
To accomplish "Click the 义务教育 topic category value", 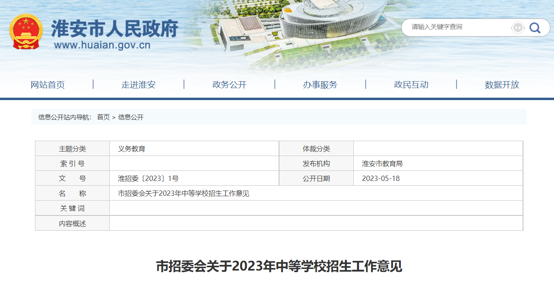I will (131, 149).
